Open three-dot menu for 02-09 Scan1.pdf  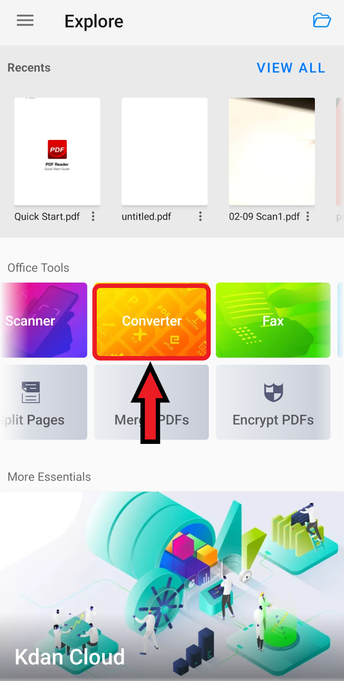[x=307, y=217]
